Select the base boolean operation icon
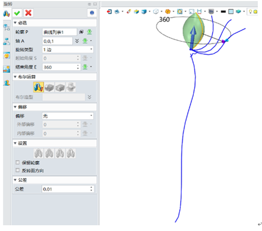 [39, 87]
